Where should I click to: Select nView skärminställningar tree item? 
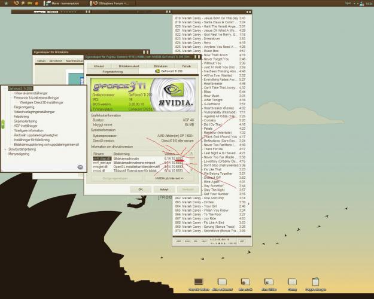(31, 93)
